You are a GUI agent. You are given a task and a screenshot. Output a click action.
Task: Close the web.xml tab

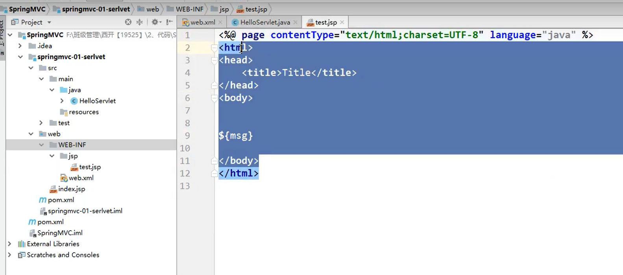pos(220,22)
